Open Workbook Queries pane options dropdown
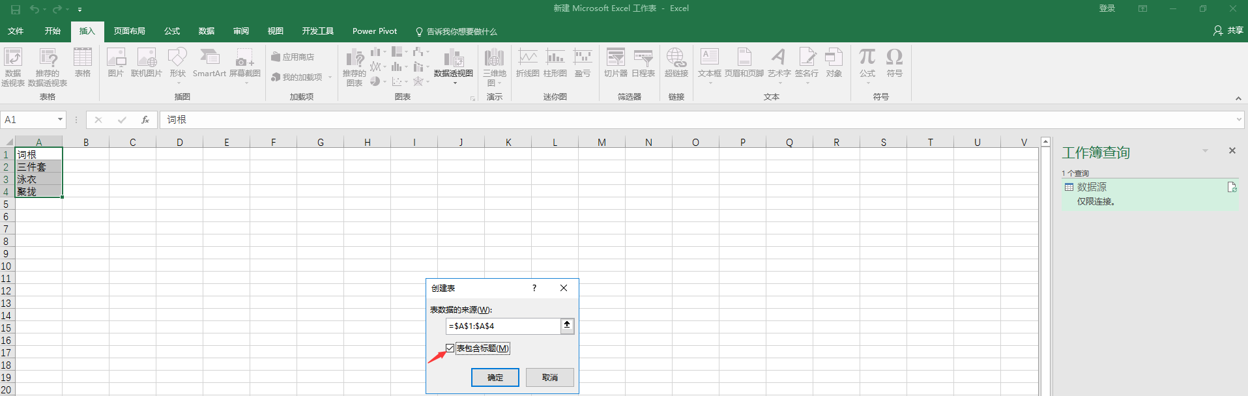Viewport: 1248px width, 396px height. pyautogui.click(x=1205, y=150)
